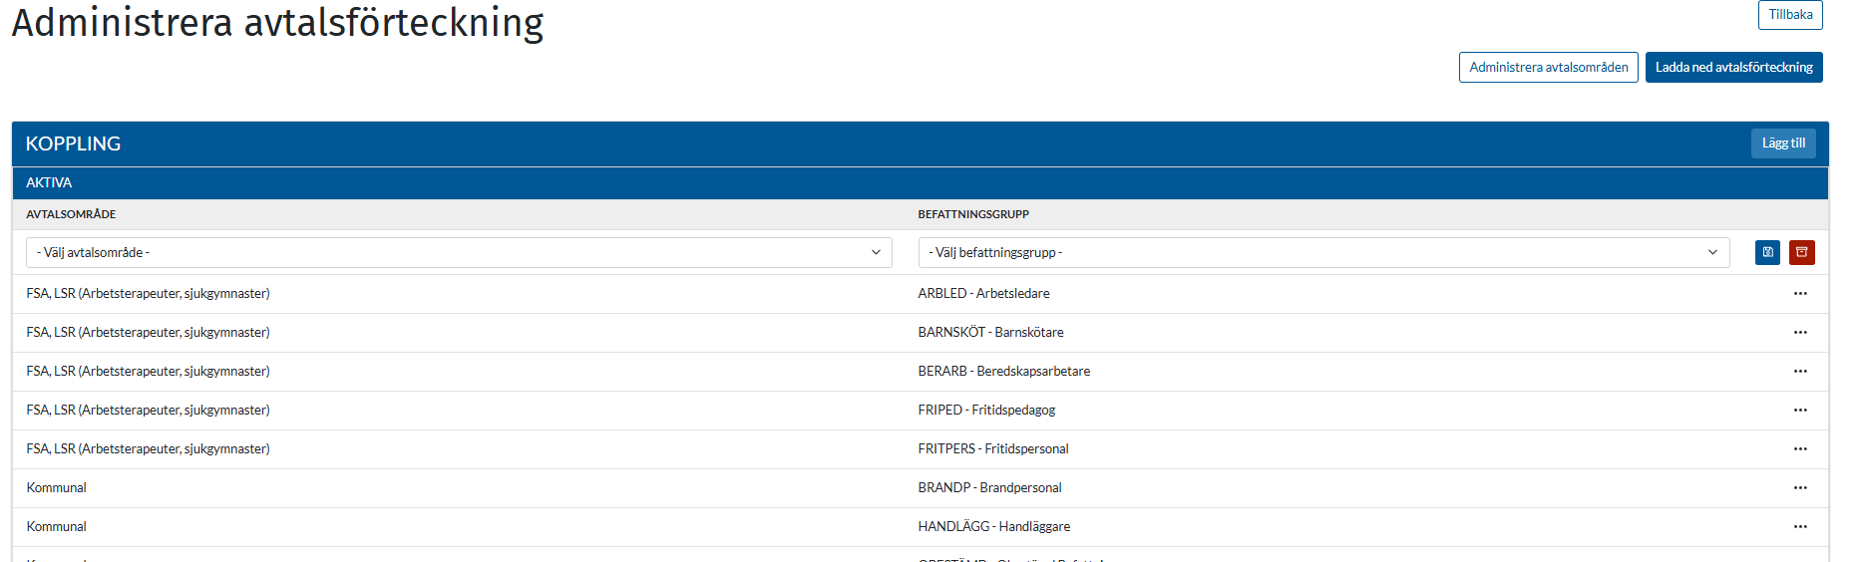Screen dimensions: 1866x562
Task: Open the 'Välj befattningsgrupp' dropdown
Action: [x=1323, y=253]
